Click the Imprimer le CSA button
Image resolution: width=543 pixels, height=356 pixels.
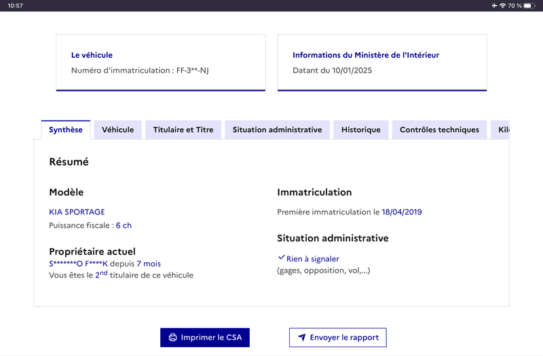point(205,337)
